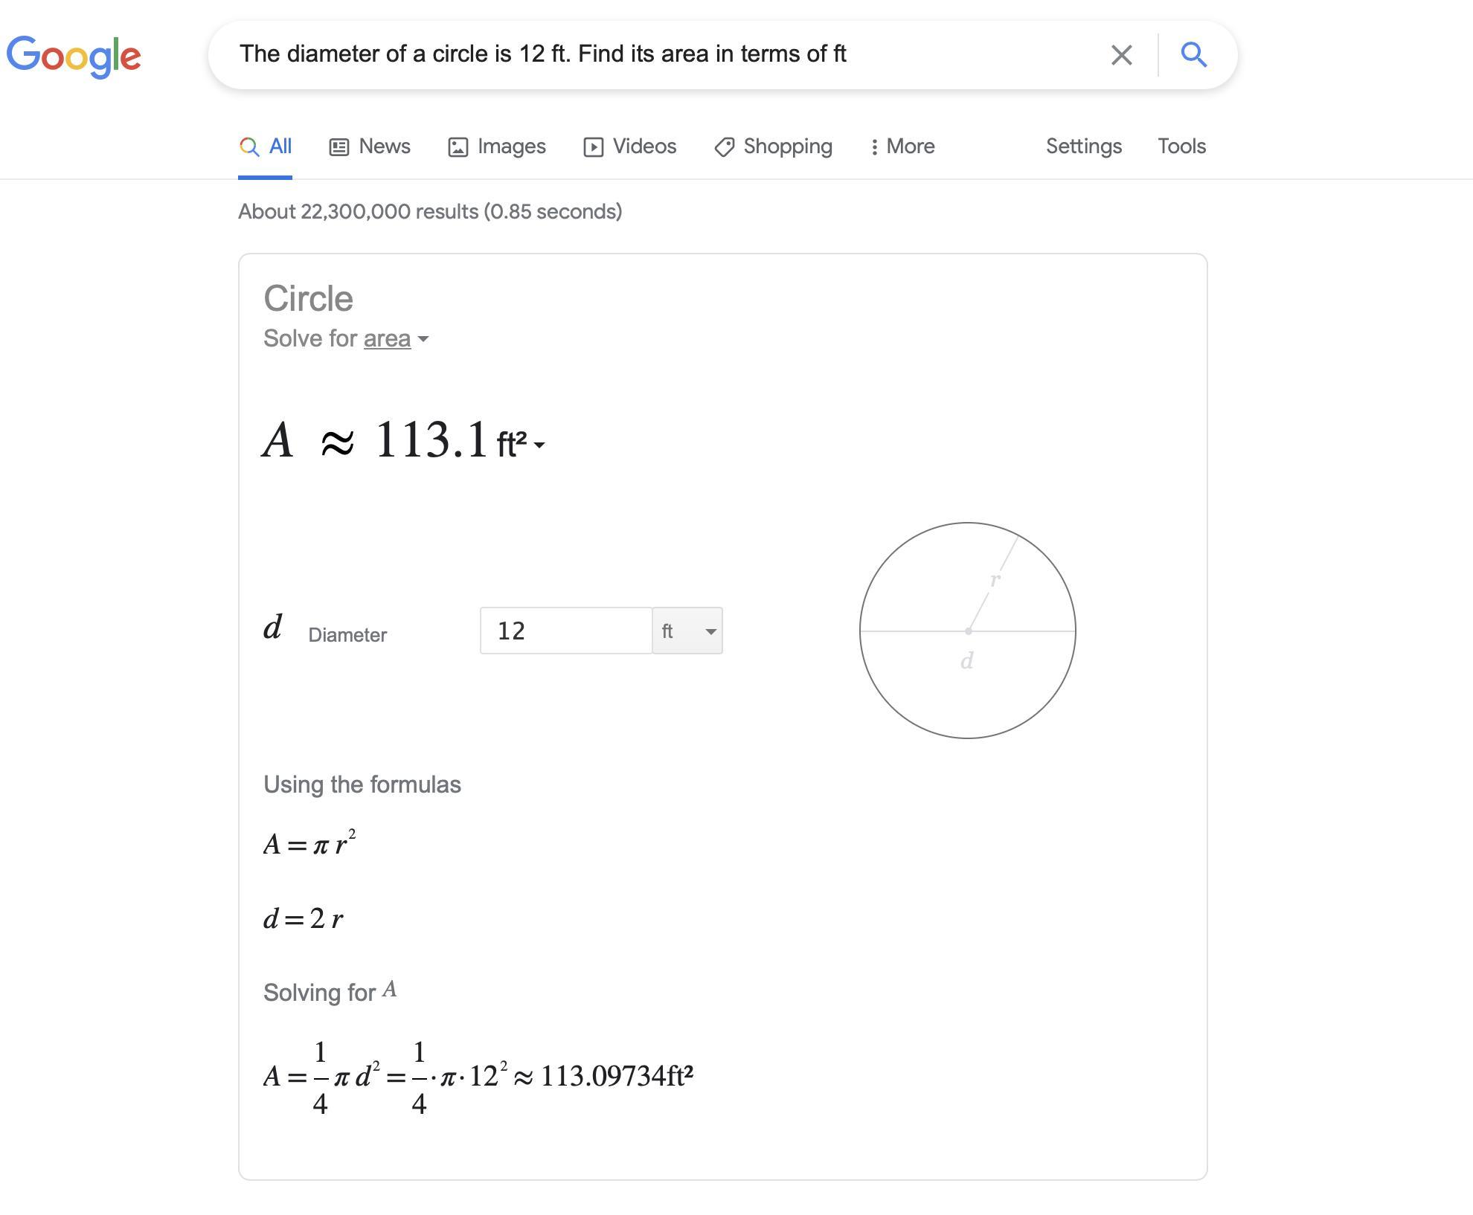Open the Solve for area dropdown
The width and height of the screenshot is (1473, 1215).
click(395, 339)
